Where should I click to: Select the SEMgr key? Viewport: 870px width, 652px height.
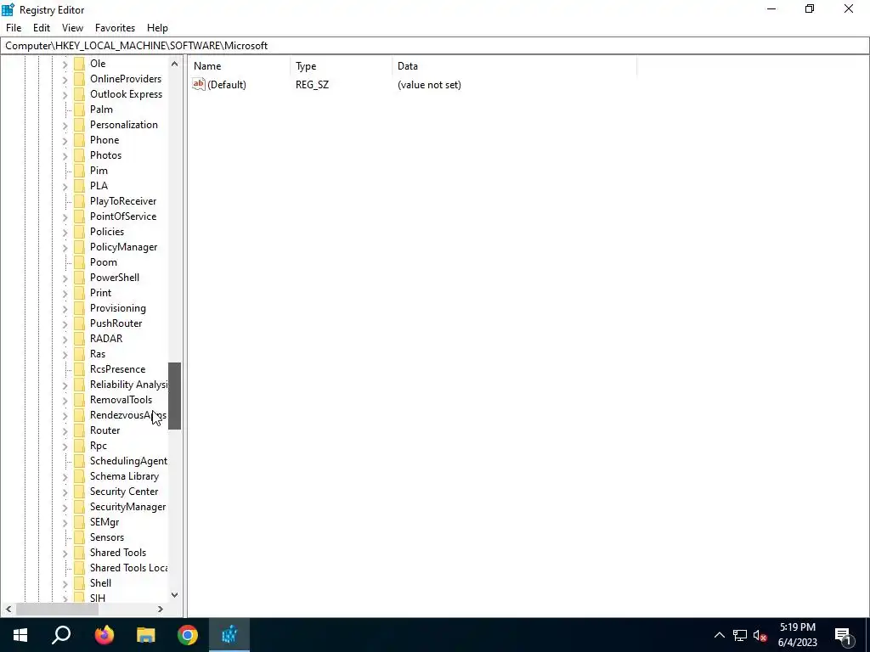(x=105, y=522)
